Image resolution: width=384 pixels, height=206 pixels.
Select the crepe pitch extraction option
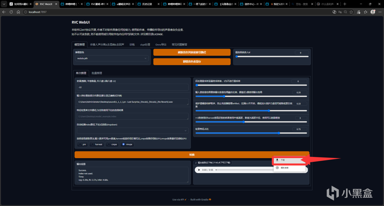[112, 144]
